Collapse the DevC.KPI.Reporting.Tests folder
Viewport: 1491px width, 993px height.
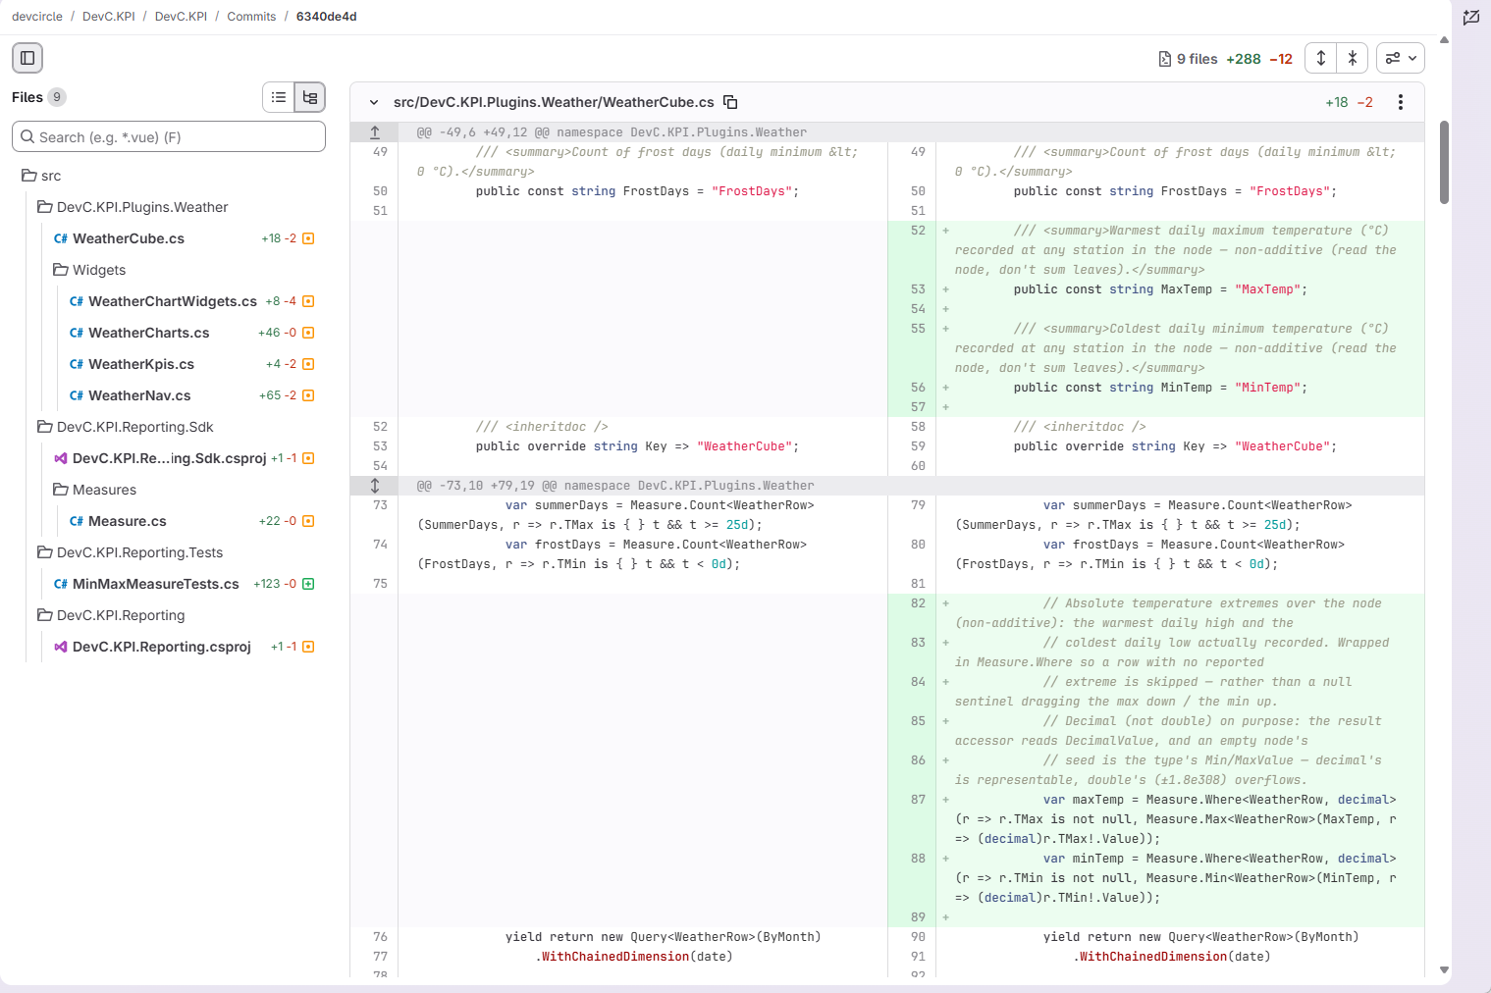131,552
